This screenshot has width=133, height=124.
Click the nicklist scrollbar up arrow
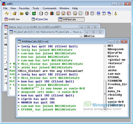[105, 46]
